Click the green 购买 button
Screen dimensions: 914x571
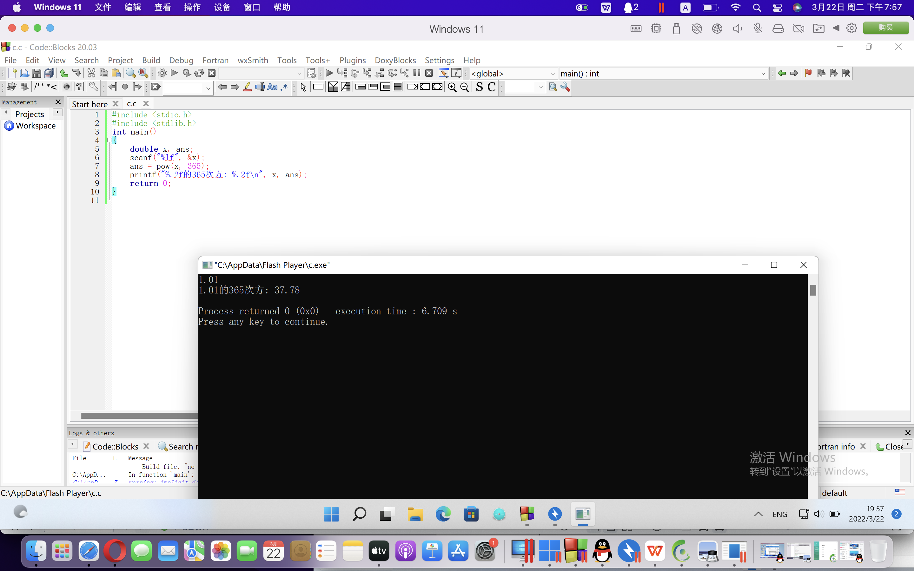pos(885,28)
